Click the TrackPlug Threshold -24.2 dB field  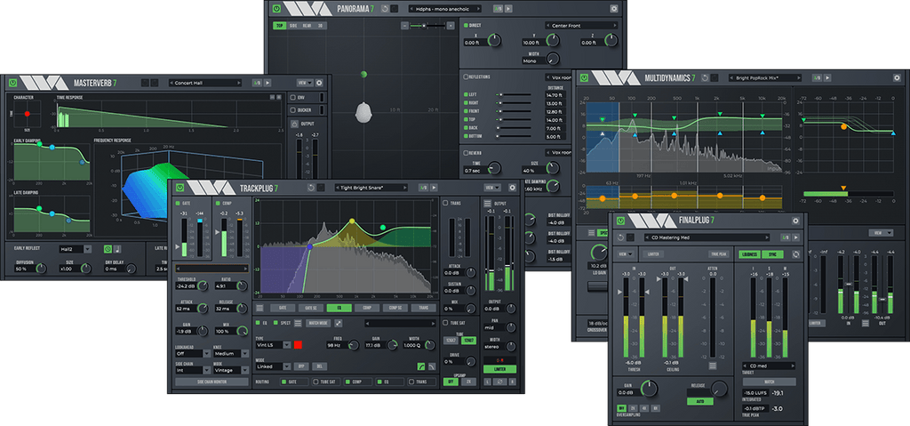(x=187, y=286)
